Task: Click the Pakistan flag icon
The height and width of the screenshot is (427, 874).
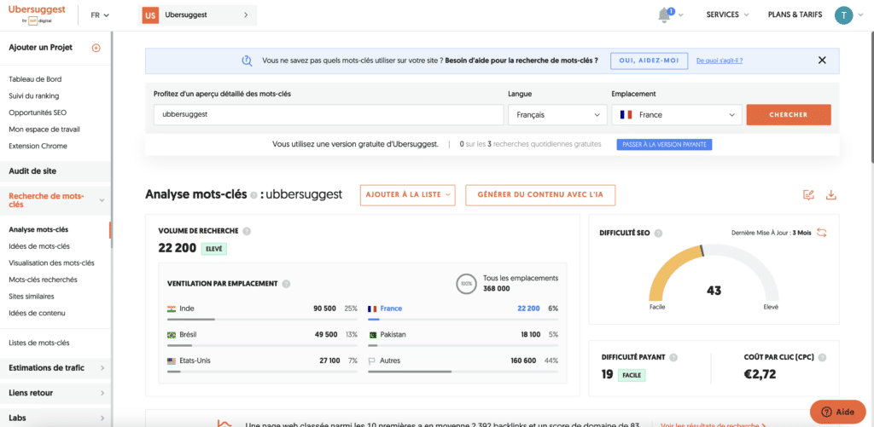Action: pos(372,335)
